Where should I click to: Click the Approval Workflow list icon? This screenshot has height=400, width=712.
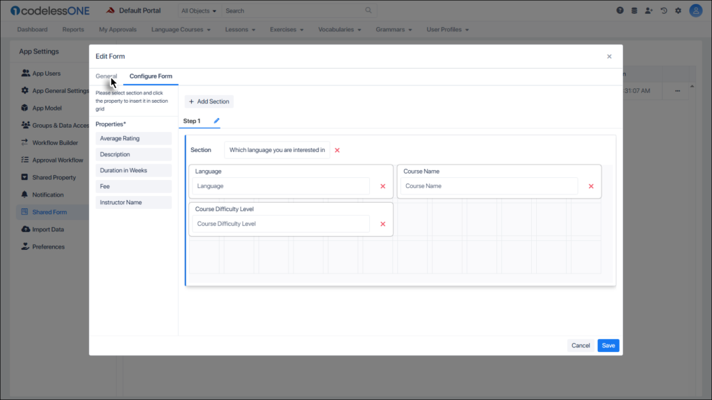(24, 160)
